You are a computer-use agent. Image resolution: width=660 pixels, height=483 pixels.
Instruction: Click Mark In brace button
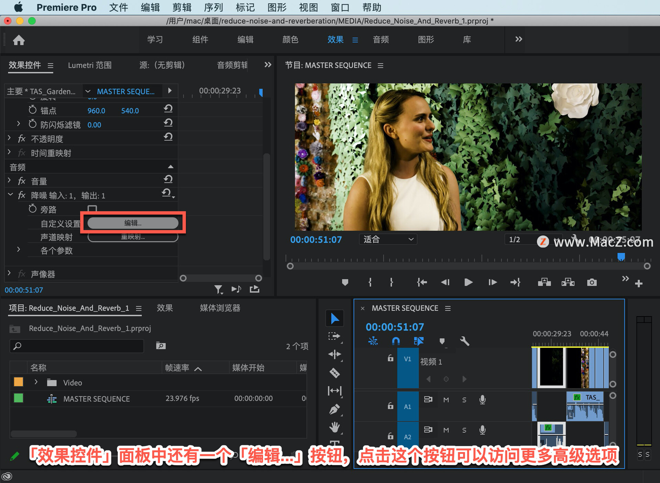(370, 282)
